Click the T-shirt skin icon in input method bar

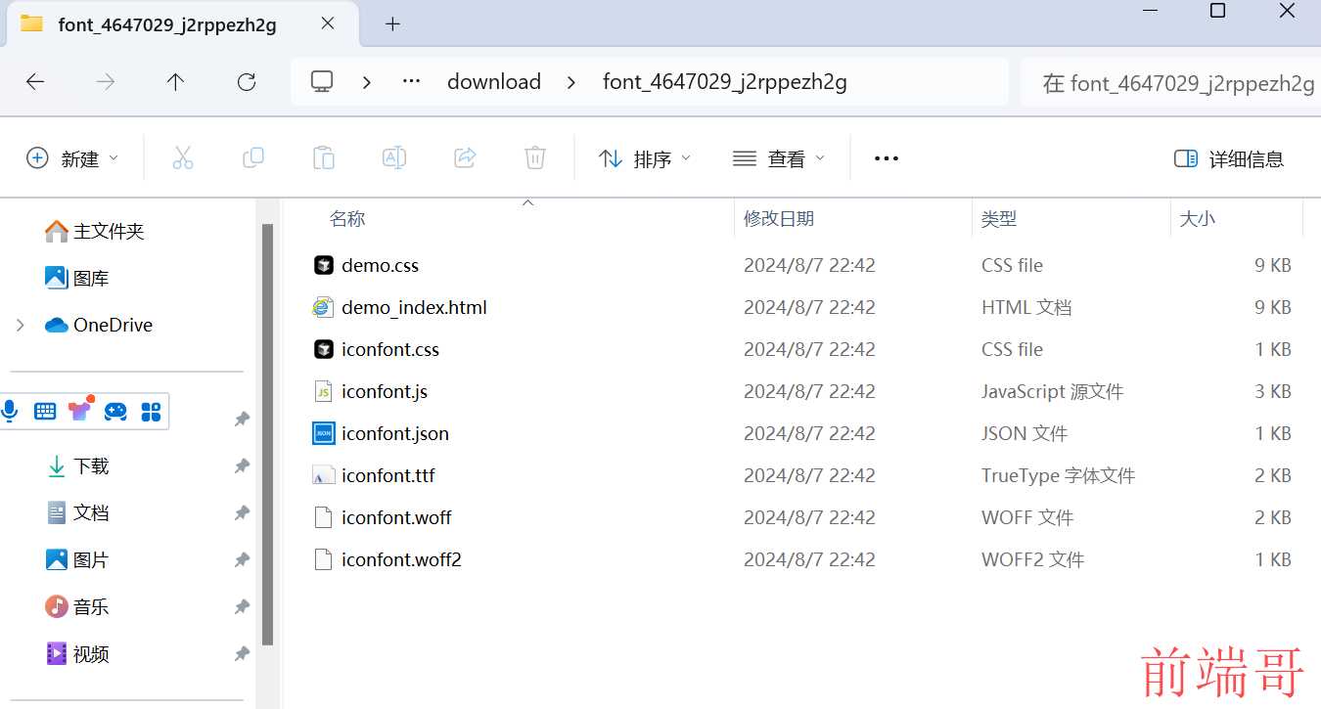tap(80, 410)
